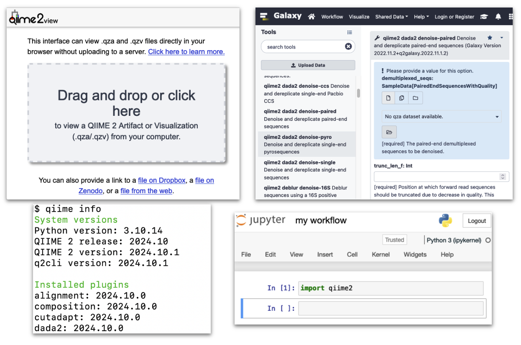This screenshot has height=345, width=521.
Task: Clear the Galaxy tool search field
Action: coord(348,46)
